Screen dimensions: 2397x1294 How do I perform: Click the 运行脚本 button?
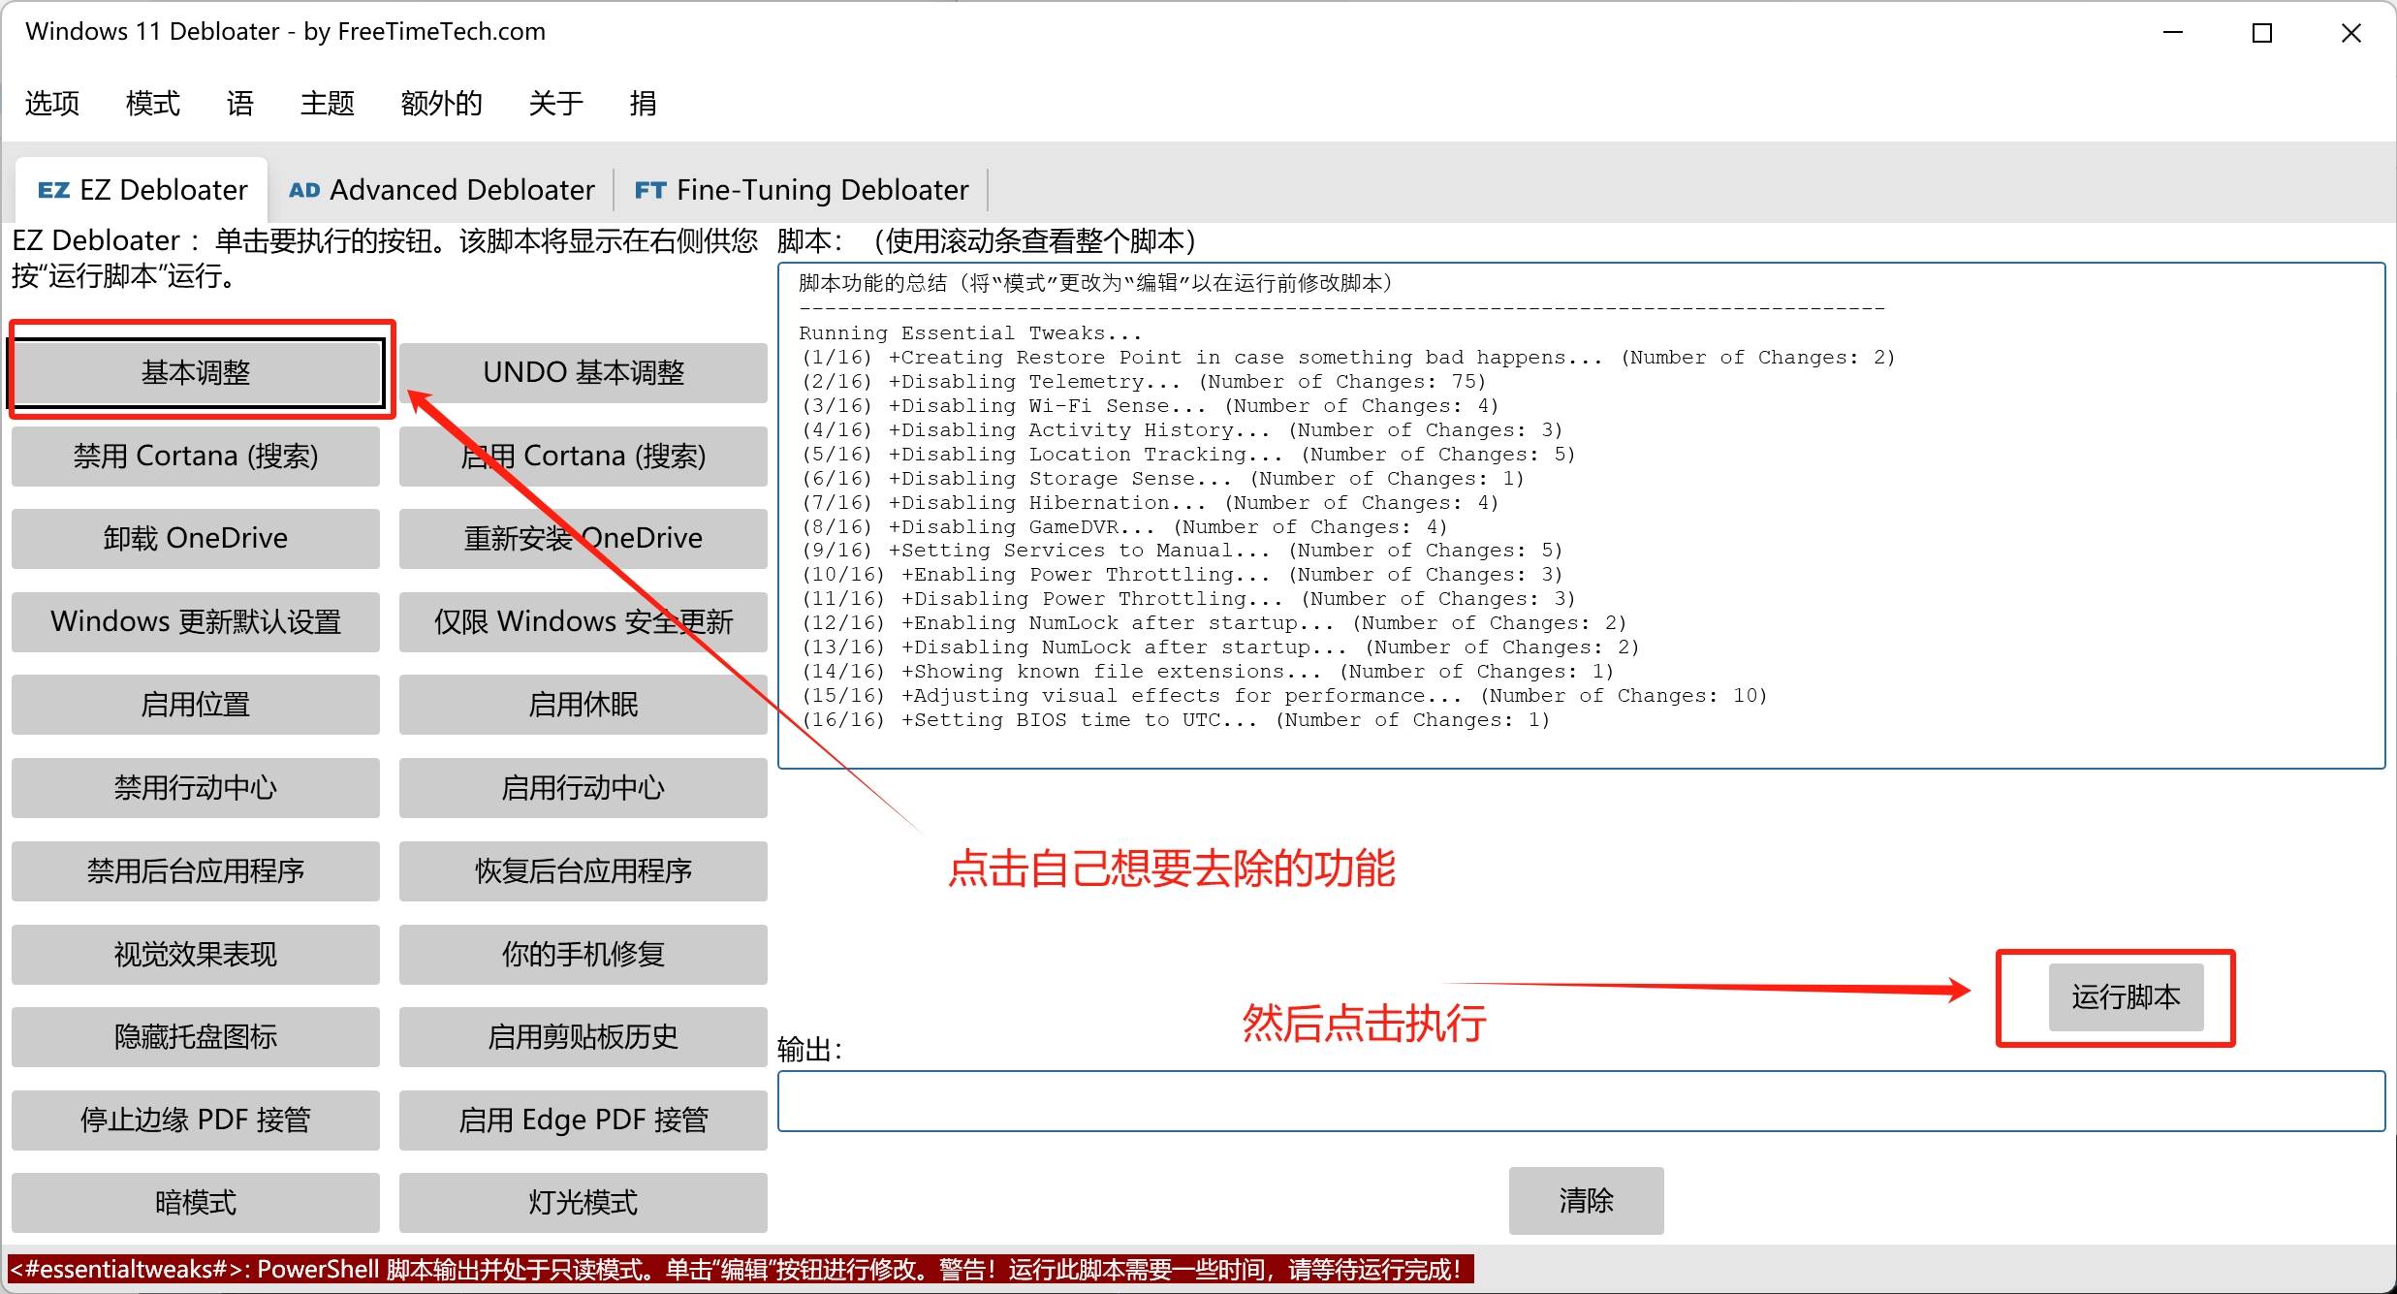point(2126,996)
